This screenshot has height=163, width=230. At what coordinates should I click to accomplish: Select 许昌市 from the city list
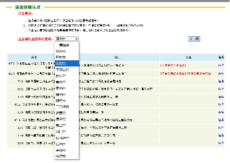point(67,113)
